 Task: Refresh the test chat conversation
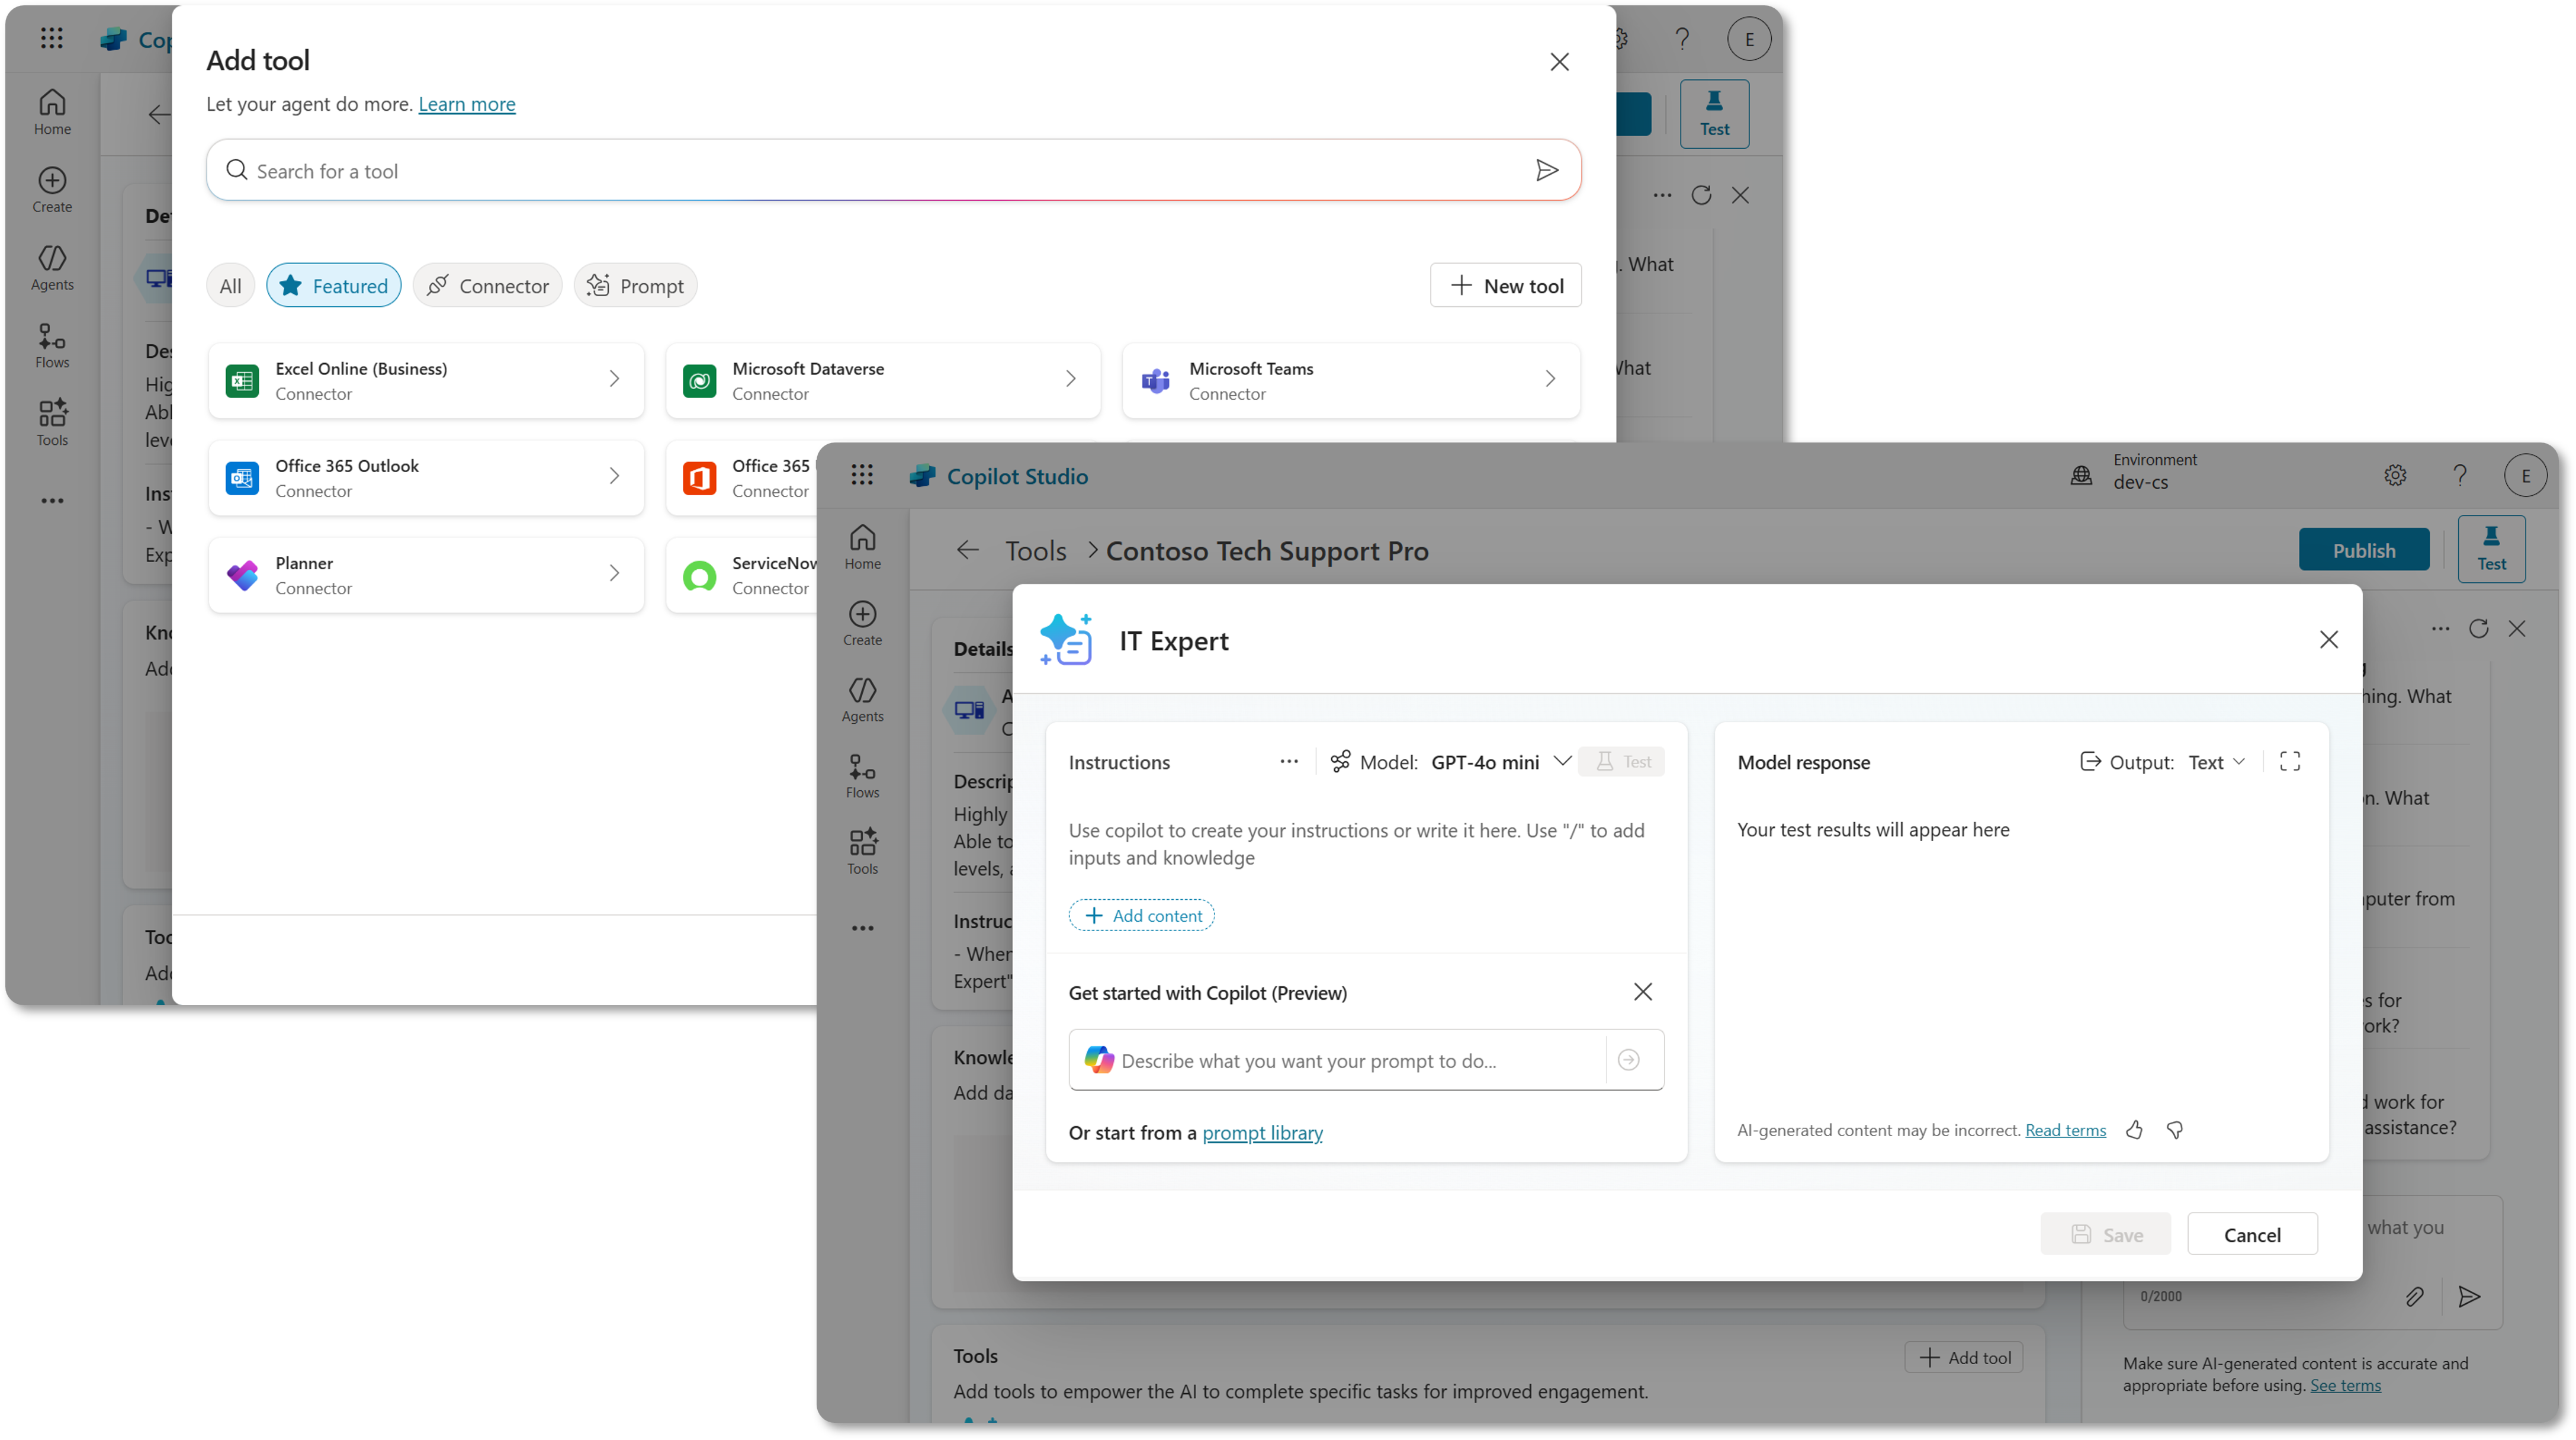point(2478,629)
